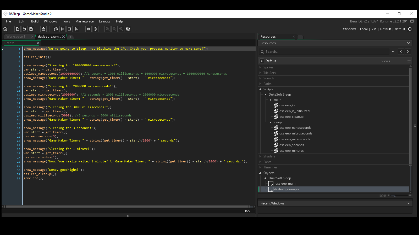Go to previous search result arrow
The image size is (419, 235).
pyautogui.click(x=401, y=52)
